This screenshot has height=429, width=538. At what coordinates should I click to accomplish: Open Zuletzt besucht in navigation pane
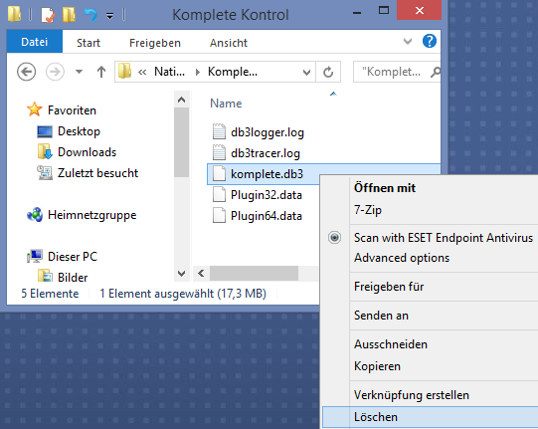(97, 173)
